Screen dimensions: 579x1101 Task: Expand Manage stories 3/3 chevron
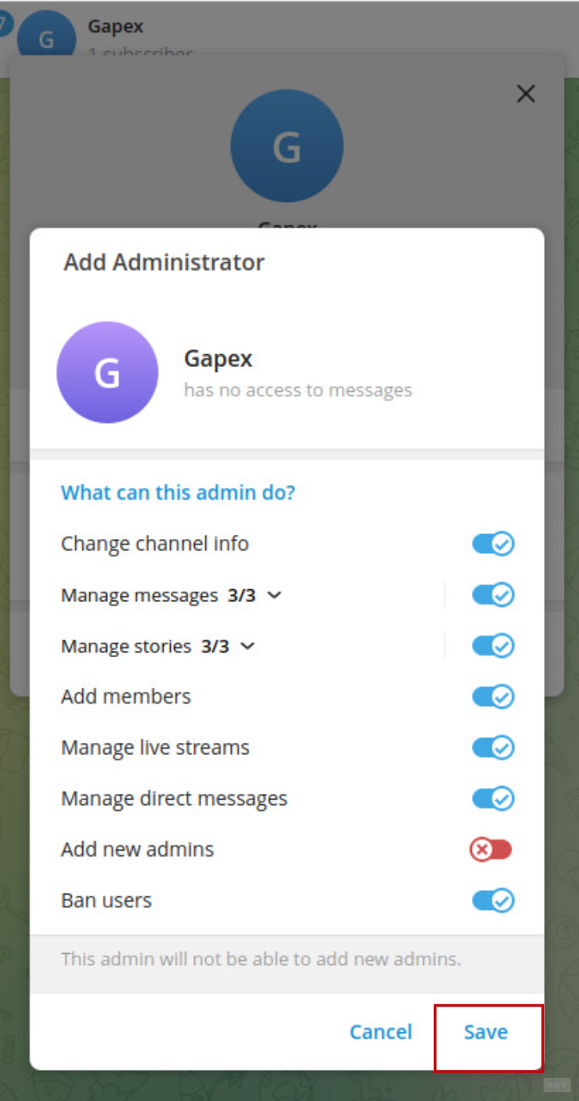[248, 646]
